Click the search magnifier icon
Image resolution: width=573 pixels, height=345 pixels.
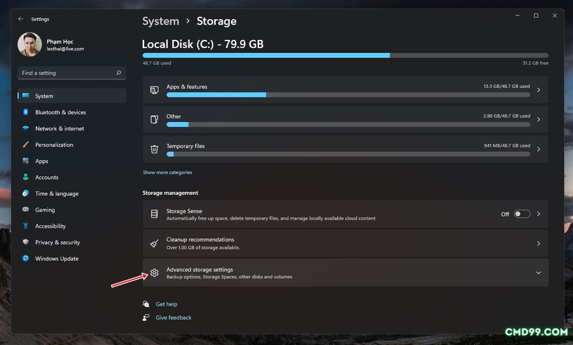coord(118,73)
